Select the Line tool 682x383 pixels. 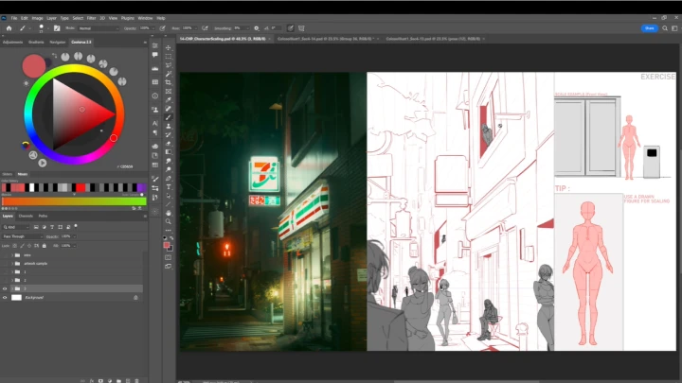[x=169, y=204]
